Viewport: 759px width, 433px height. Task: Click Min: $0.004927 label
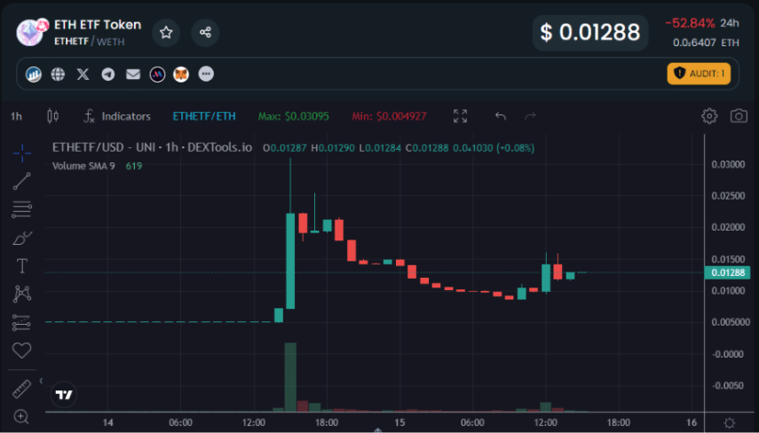(389, 116)
